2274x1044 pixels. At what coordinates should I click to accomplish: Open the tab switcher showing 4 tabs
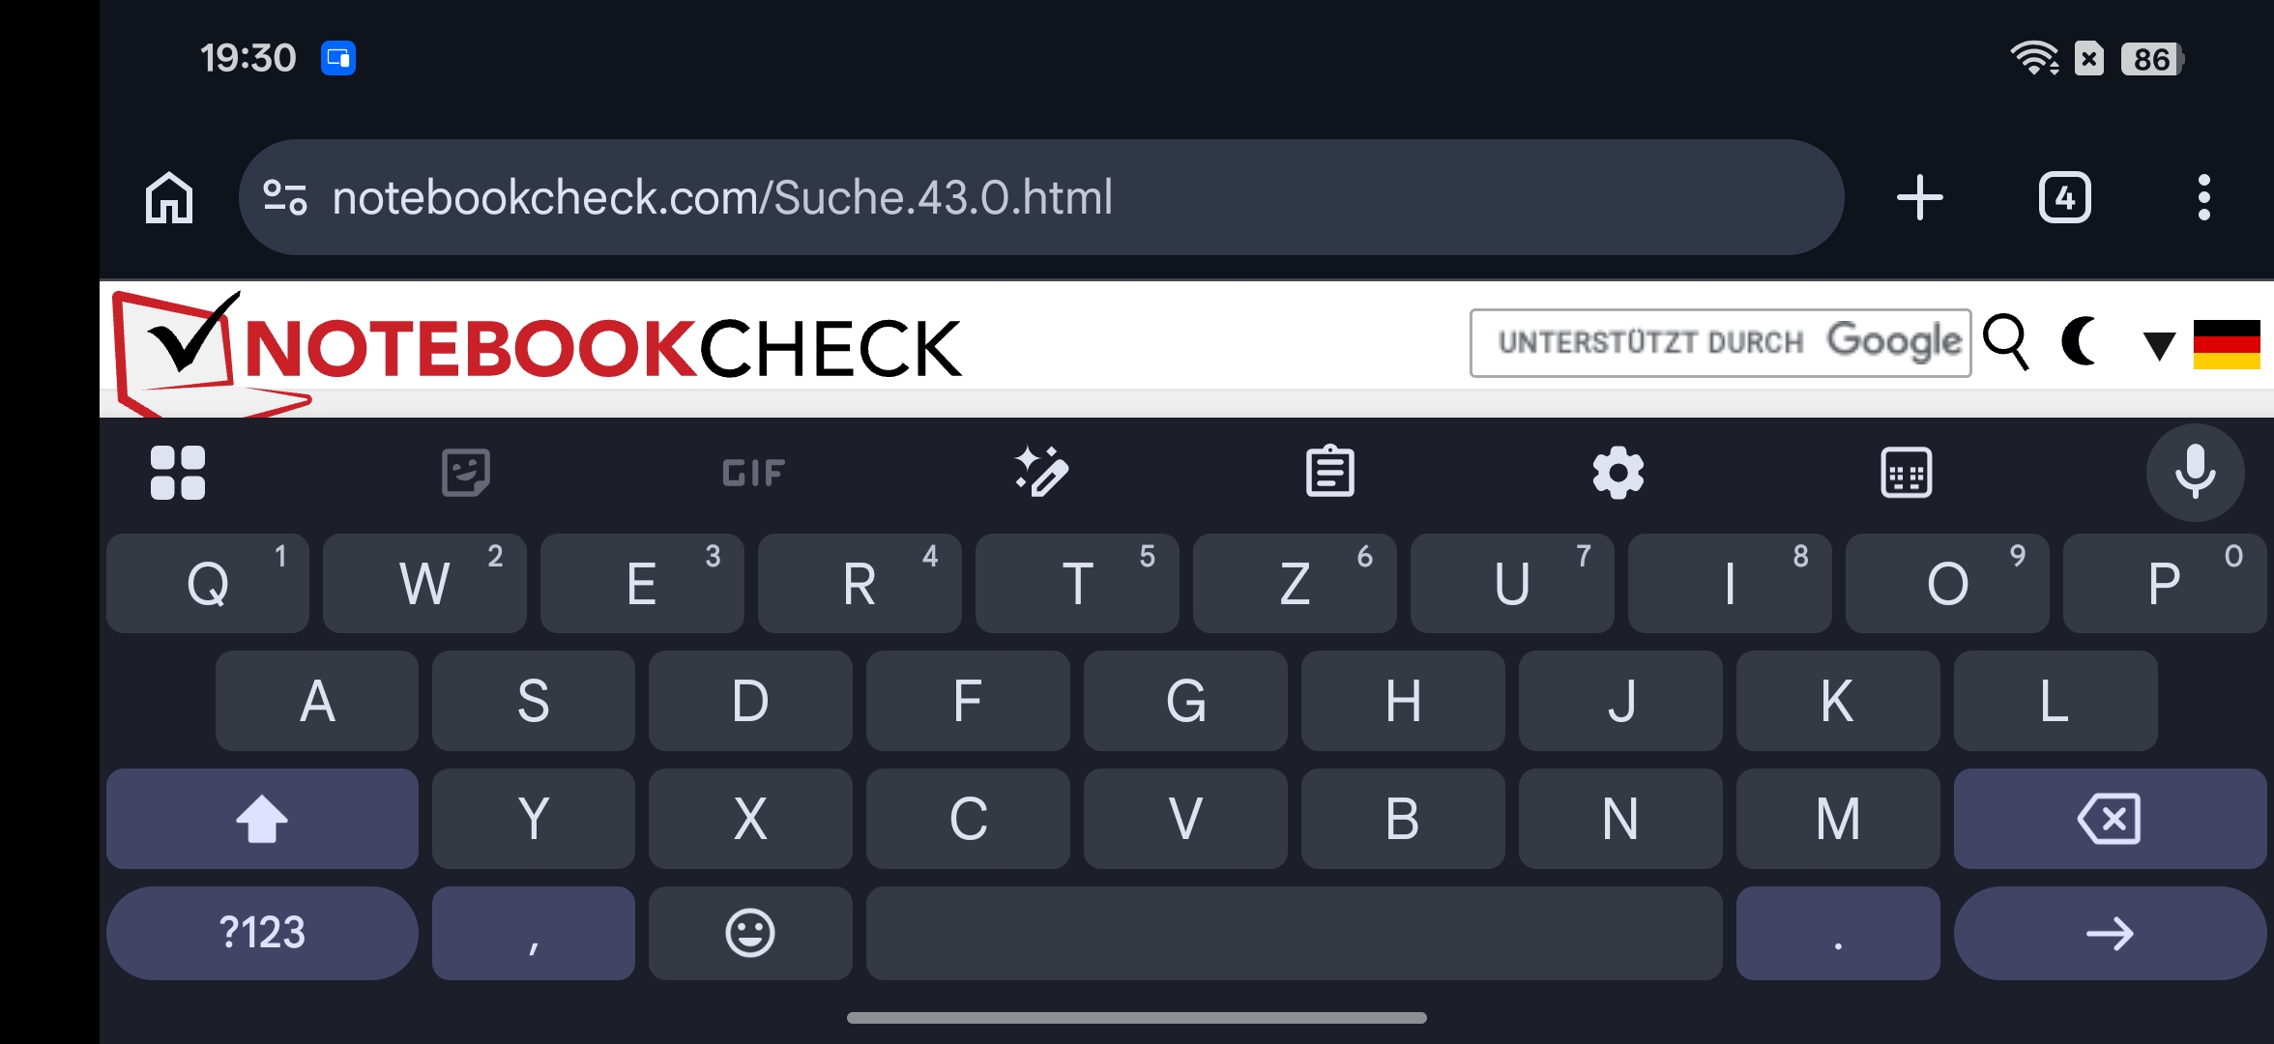2064,198
